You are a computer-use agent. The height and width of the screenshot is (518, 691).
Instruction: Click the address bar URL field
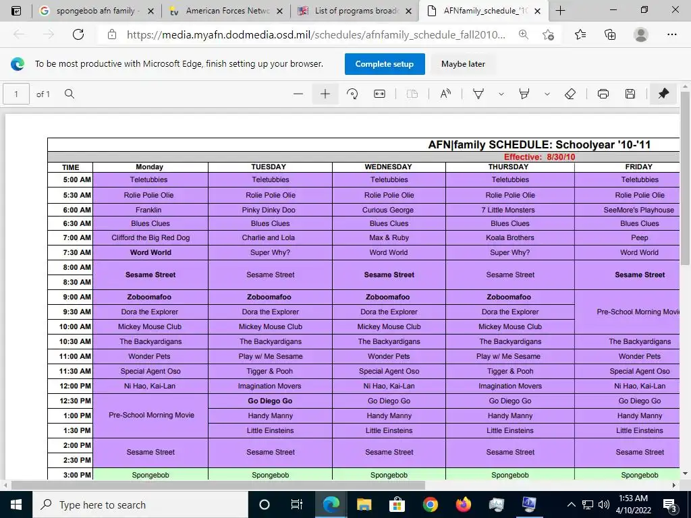click(316, 34)
